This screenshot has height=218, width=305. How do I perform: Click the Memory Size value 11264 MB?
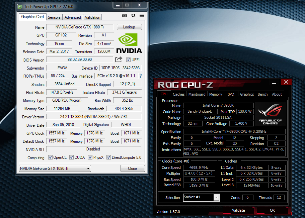[x=62, y=109]
